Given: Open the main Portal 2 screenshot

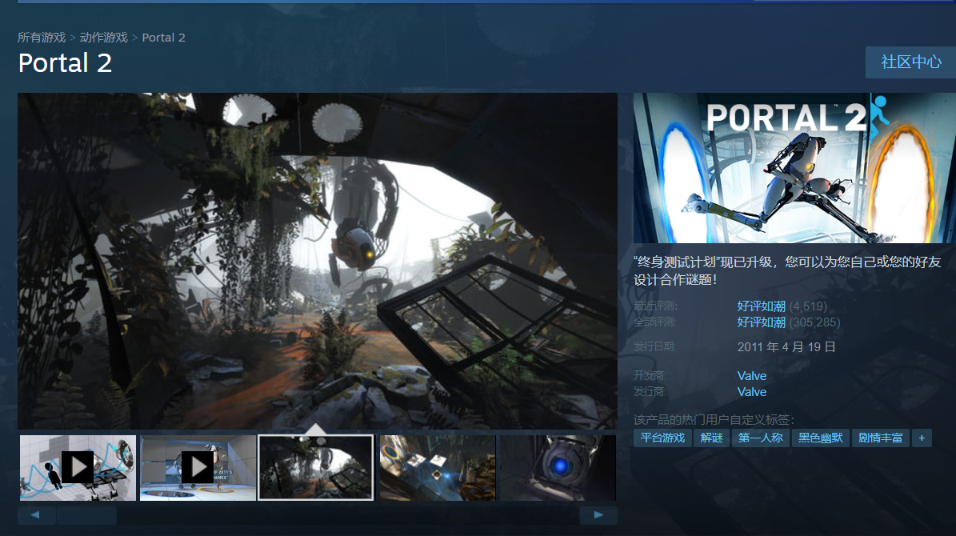Looking at the screenshot, I should [x=317, y=260].
